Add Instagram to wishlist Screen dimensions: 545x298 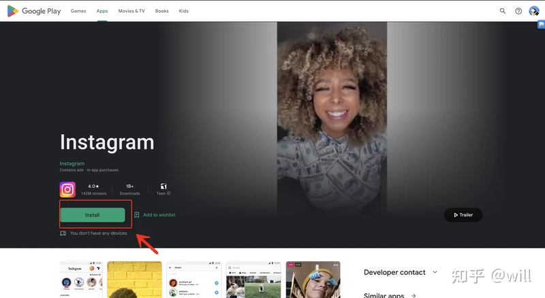coord(159,215)
